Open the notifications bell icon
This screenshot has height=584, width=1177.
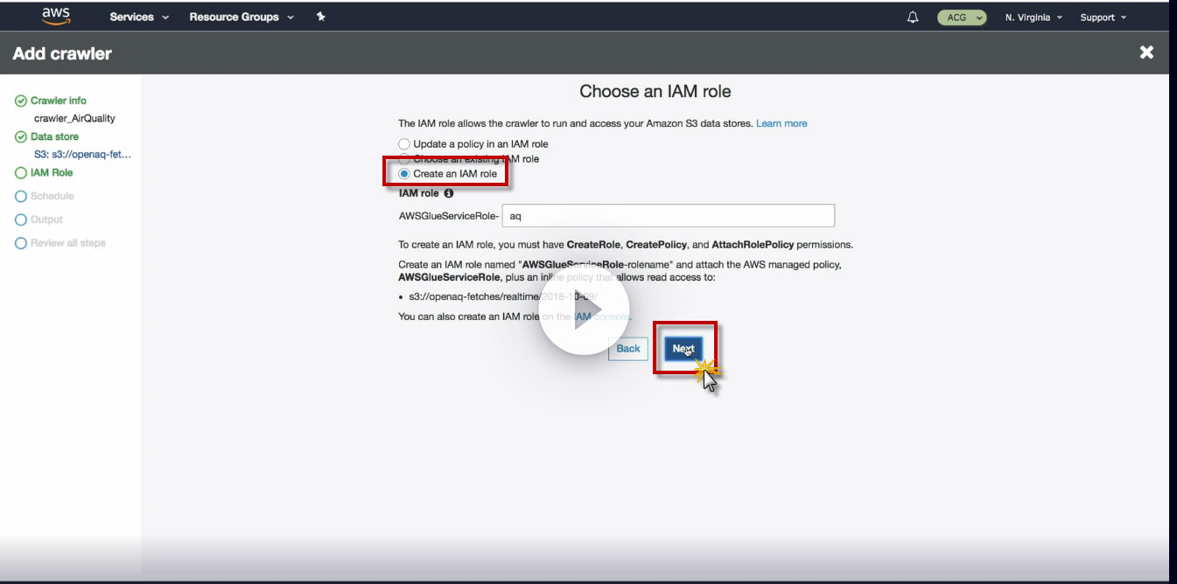click(x=914, y=17)
